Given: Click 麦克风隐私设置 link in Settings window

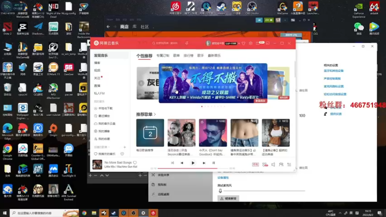Looking at the screenshot, I should pos(333,86).
